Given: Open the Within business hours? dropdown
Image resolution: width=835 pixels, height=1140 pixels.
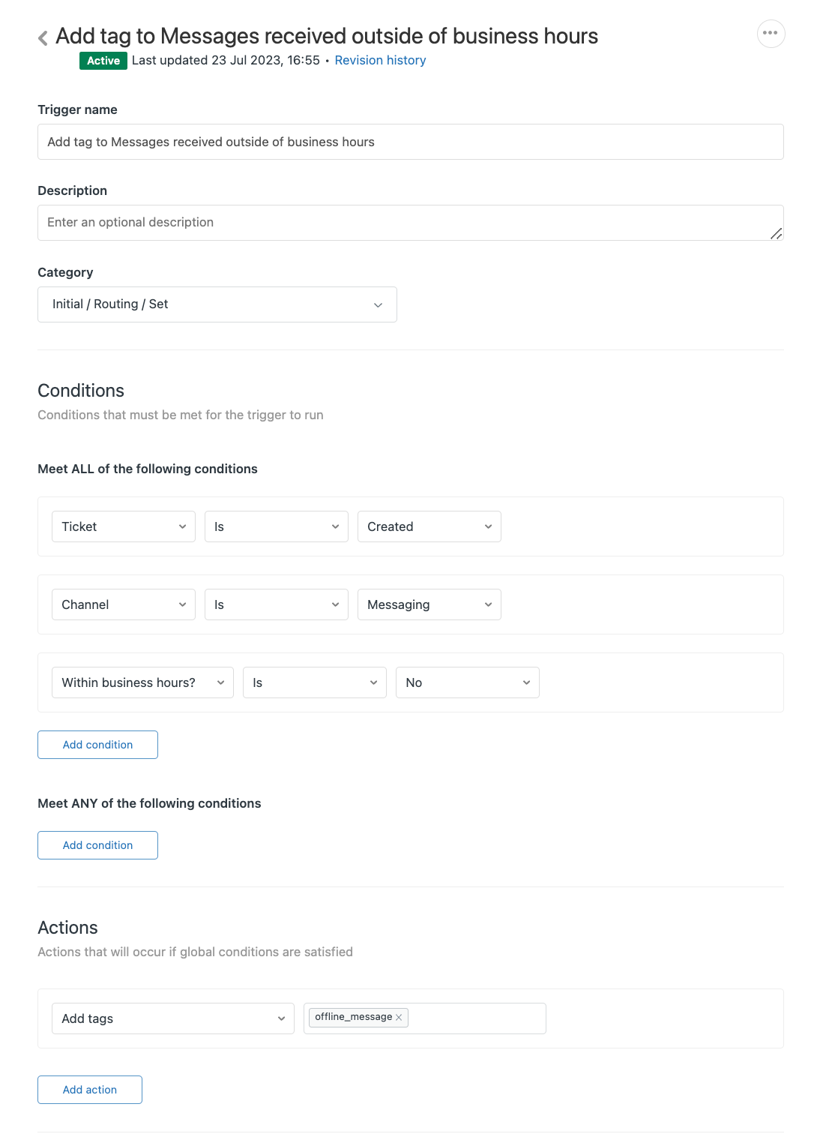Looking at the screenshot, I should point(142,682).
